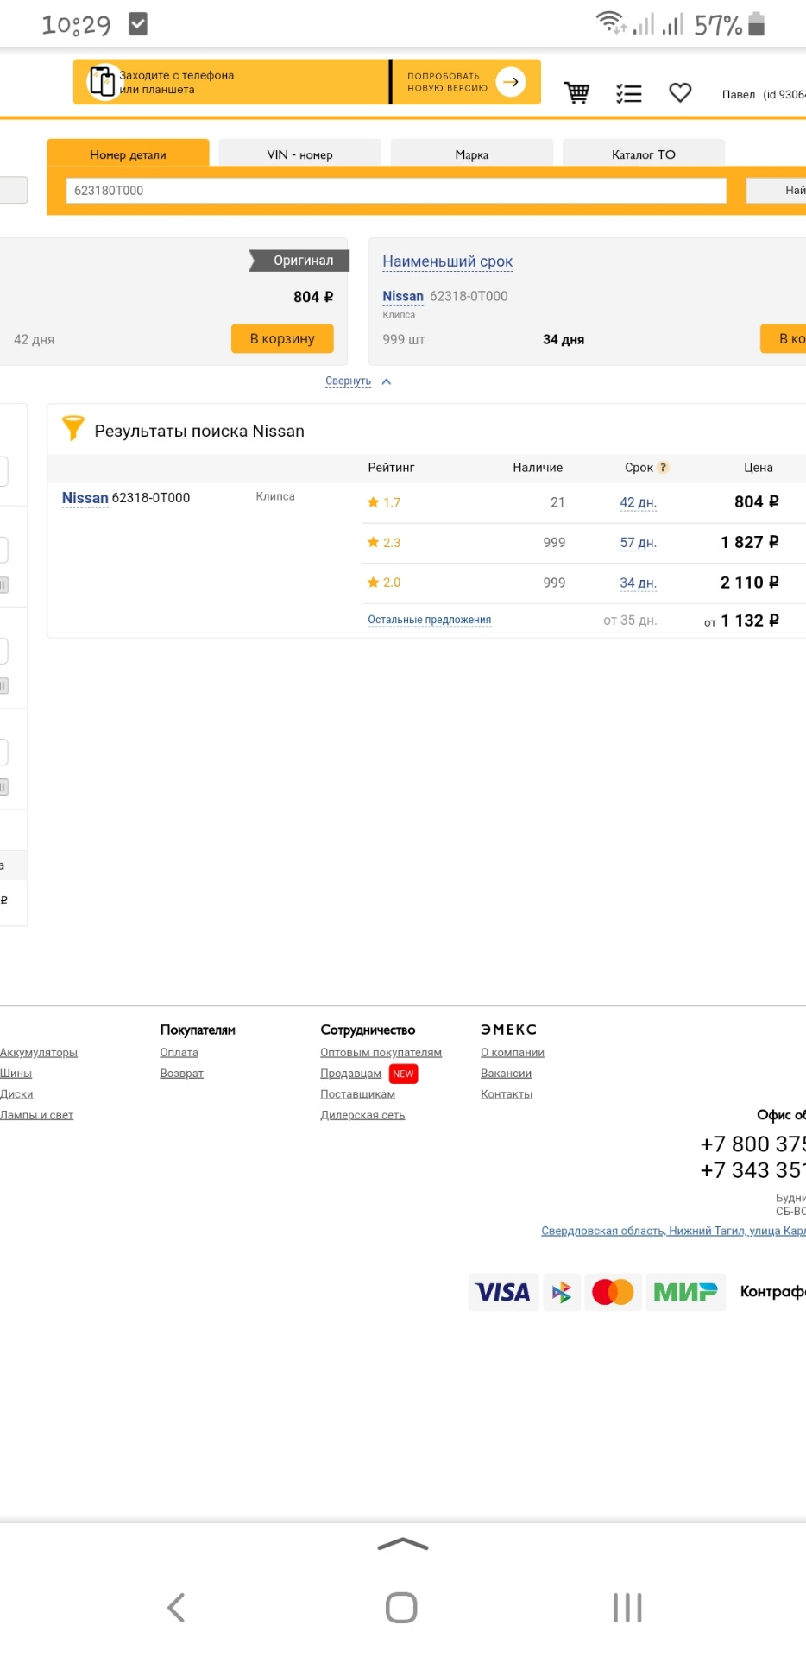Tap the phone/tablet device icon

click(x=102, y=82)
